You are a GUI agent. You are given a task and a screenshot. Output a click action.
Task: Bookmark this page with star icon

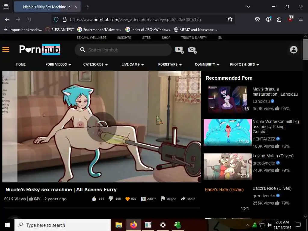pos(230,19)
